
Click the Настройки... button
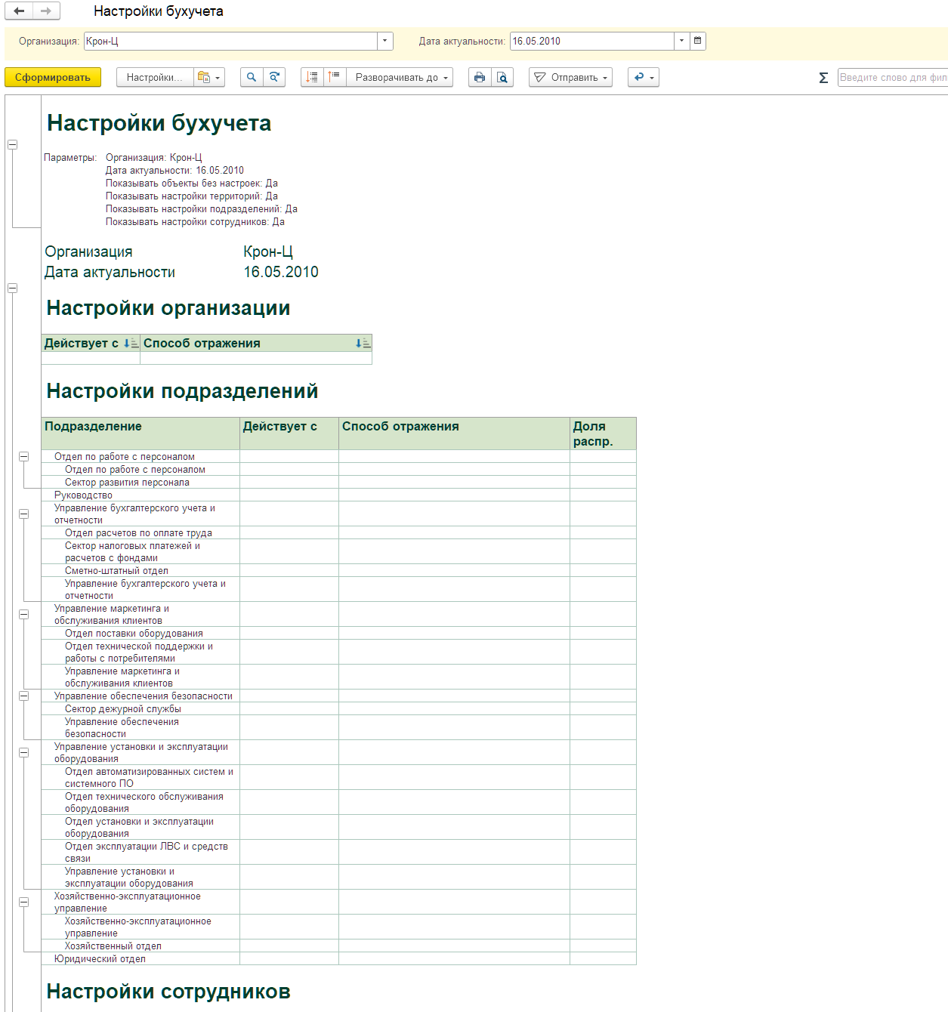coord(155,77)
